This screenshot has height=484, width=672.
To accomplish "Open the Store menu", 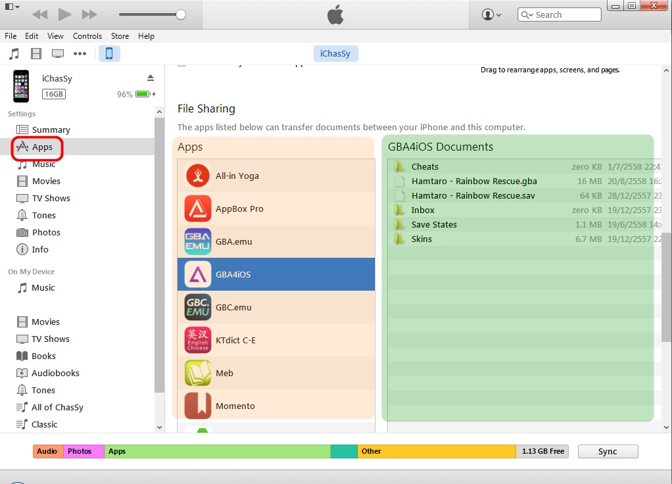I will pyautogui.click(x=120, y=36).
